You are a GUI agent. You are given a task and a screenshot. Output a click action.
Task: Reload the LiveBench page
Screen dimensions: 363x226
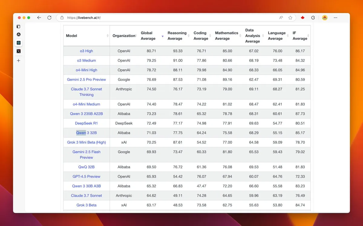click(x=49, y=18)
